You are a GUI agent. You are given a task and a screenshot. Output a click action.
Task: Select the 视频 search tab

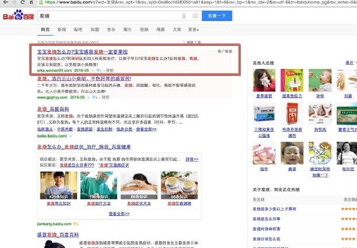[x=144, y=29]
